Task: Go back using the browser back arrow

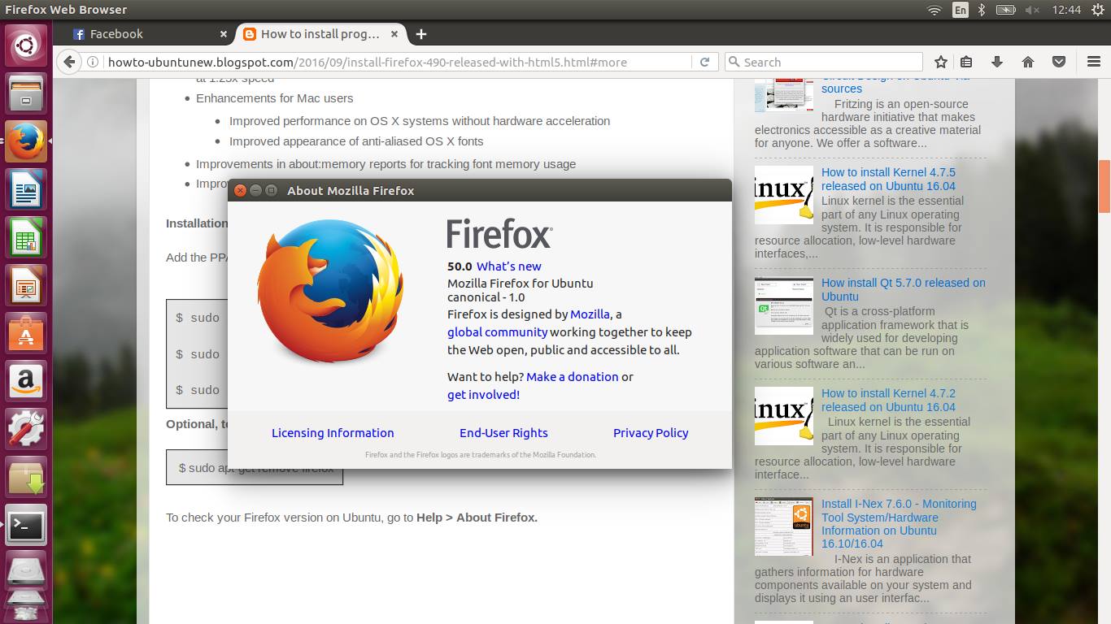Action: pos(69,62)
